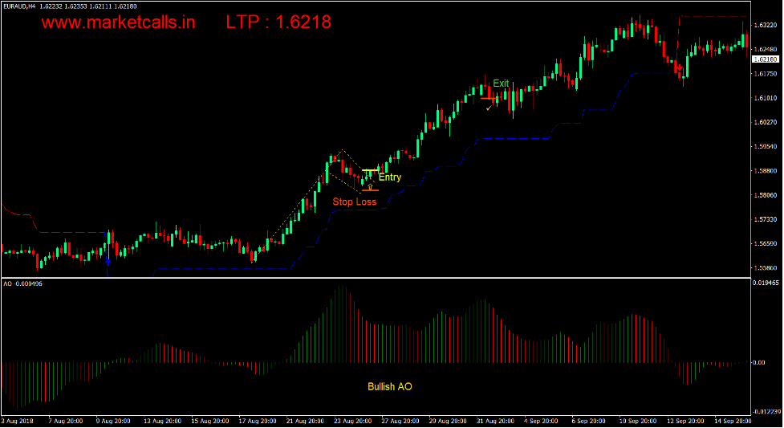Select the yellow Entry level line
Screen dimensions: 784x428
click(370, 170)
